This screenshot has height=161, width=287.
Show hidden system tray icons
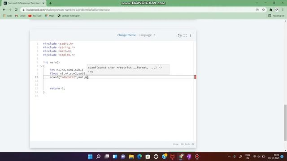tap(229, 157)
